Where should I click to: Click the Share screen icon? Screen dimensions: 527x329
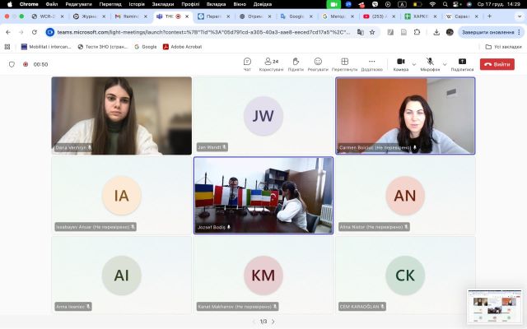(x=462, y=63)
